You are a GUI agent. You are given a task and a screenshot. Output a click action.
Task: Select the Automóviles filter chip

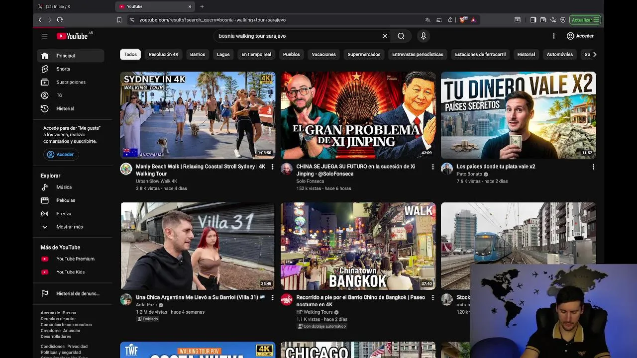tap(560, 54)
